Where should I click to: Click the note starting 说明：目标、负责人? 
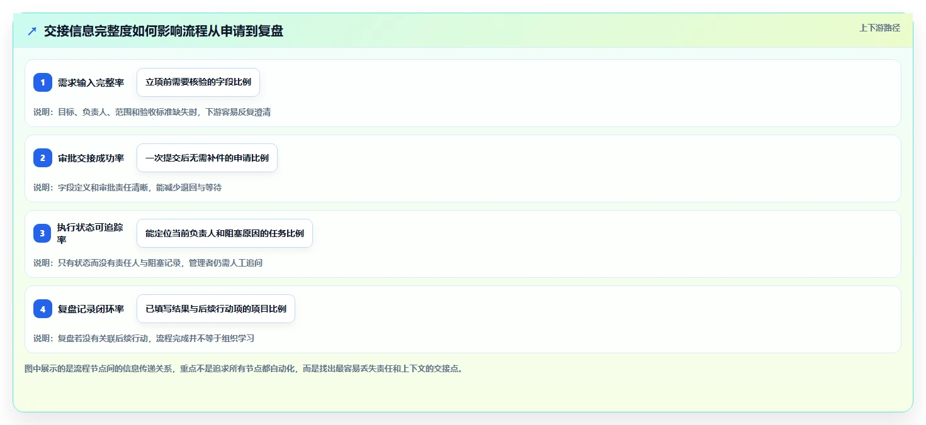point(152,112)
